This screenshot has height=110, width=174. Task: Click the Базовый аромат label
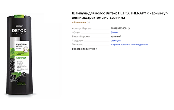[81, 37]
